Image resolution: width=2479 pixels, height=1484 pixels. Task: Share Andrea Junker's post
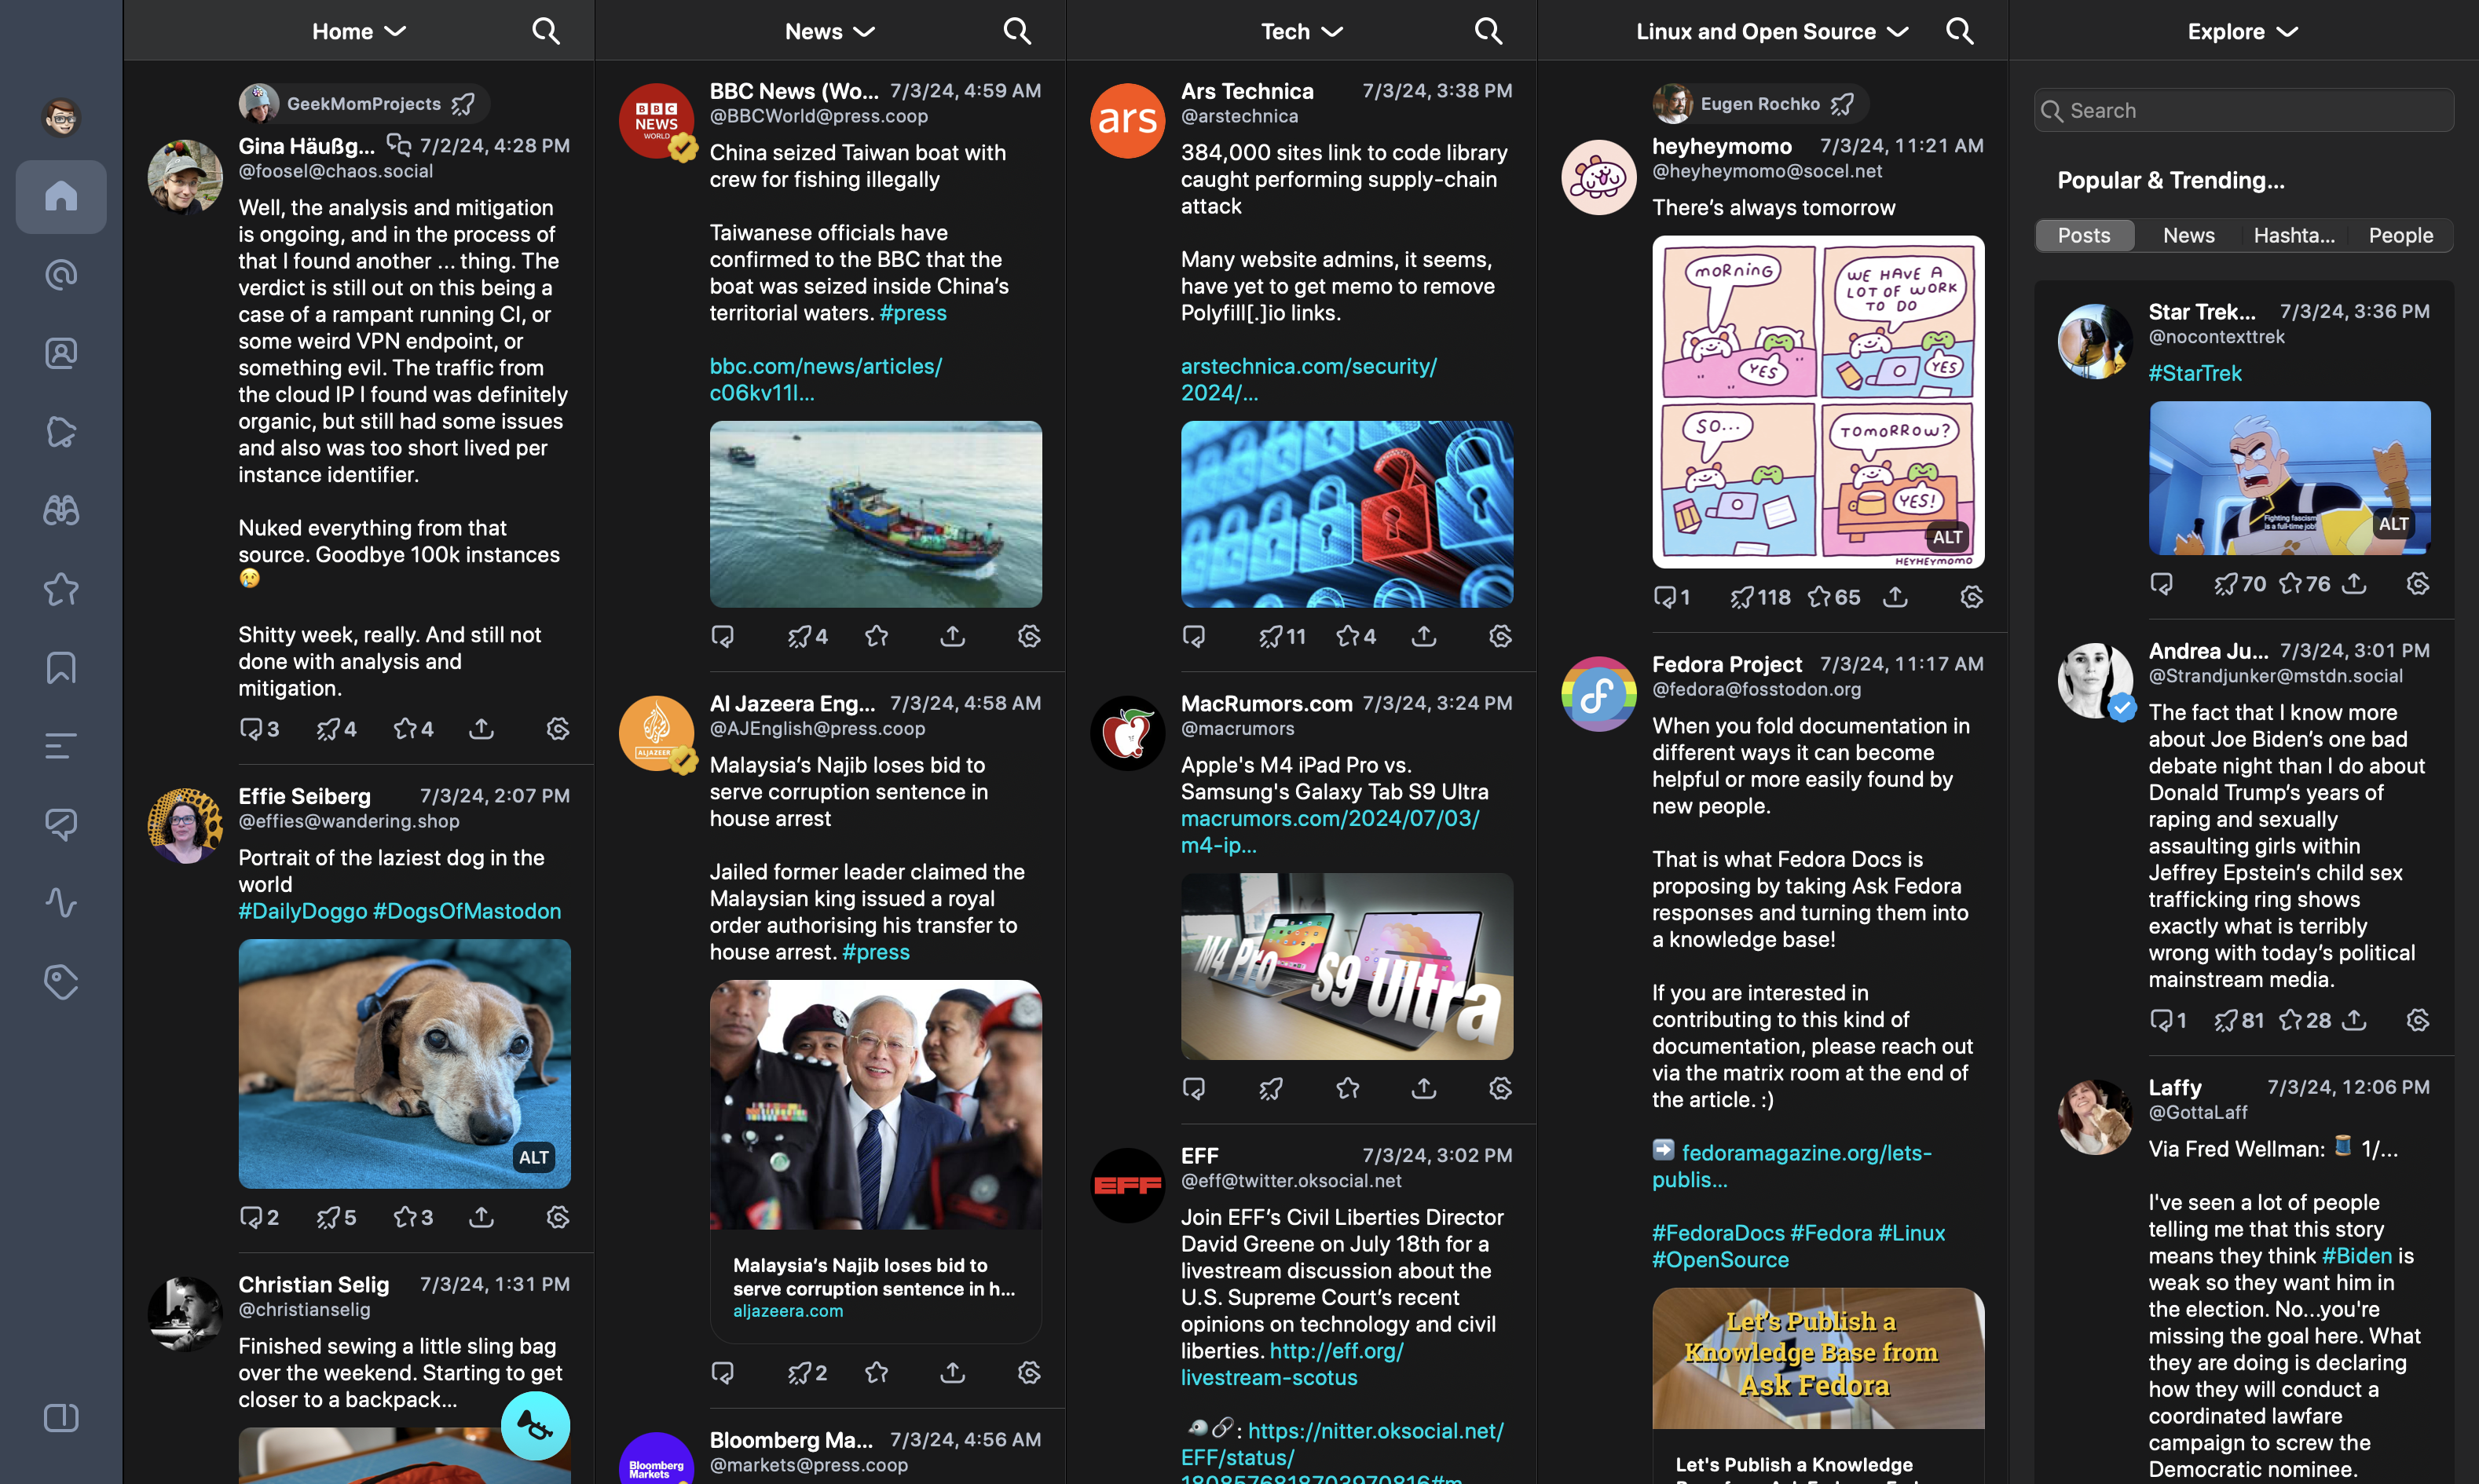point(2354,1020)
